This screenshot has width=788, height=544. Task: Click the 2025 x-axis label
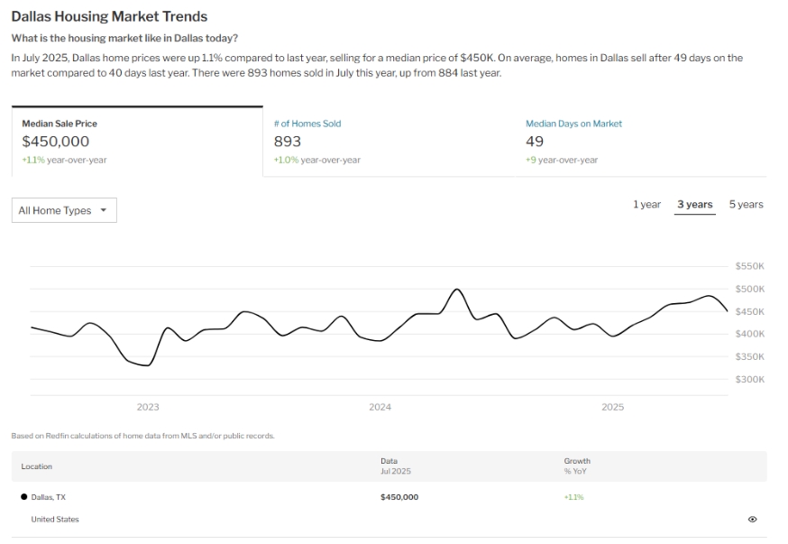click(x=612, y=408)
